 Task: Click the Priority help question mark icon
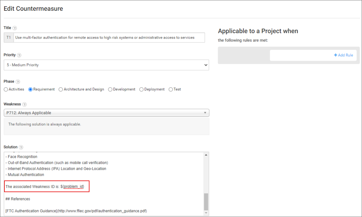(x=20, y=55)
